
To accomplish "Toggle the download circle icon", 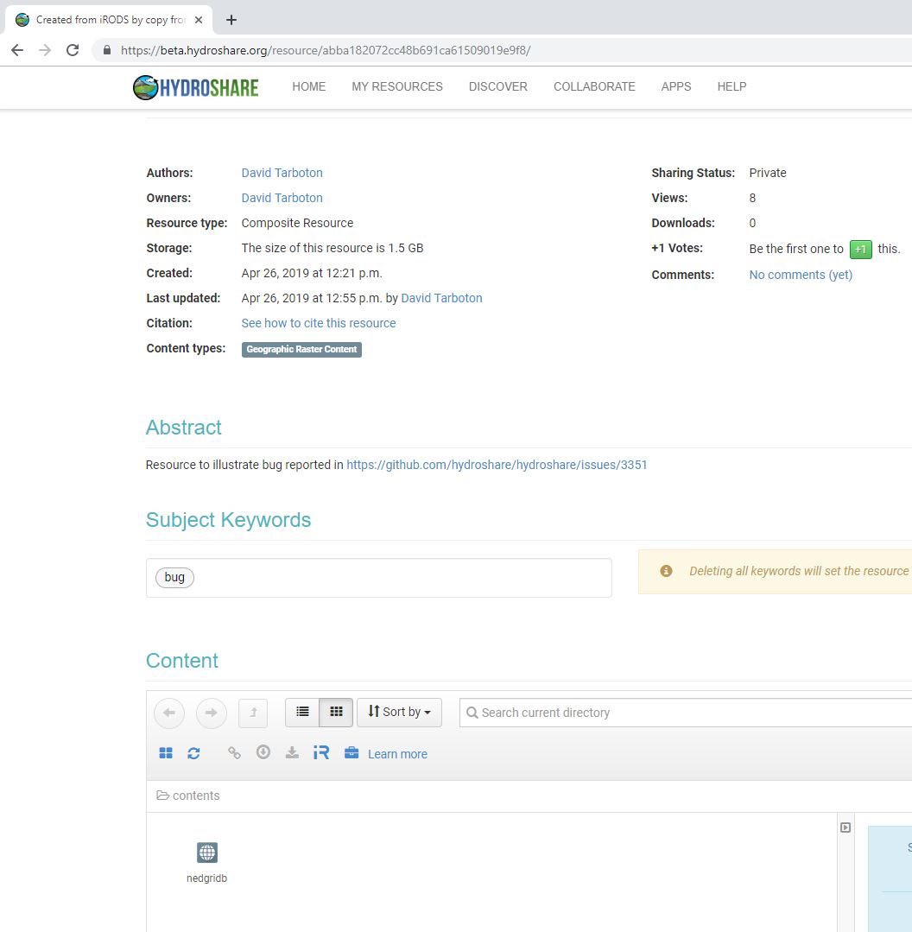I will 263,752.
